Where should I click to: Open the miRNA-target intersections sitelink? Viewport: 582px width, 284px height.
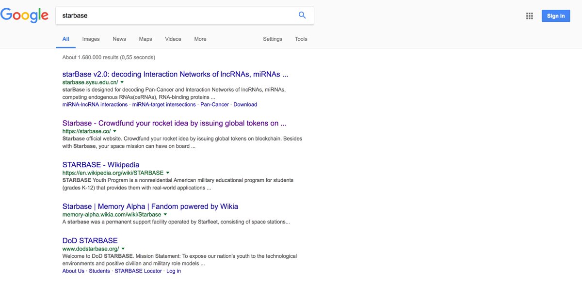click(x=164, y=105)
